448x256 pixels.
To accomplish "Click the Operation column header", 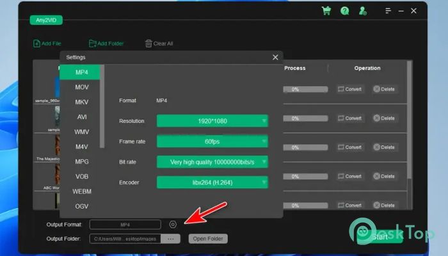I will (367, 68).
